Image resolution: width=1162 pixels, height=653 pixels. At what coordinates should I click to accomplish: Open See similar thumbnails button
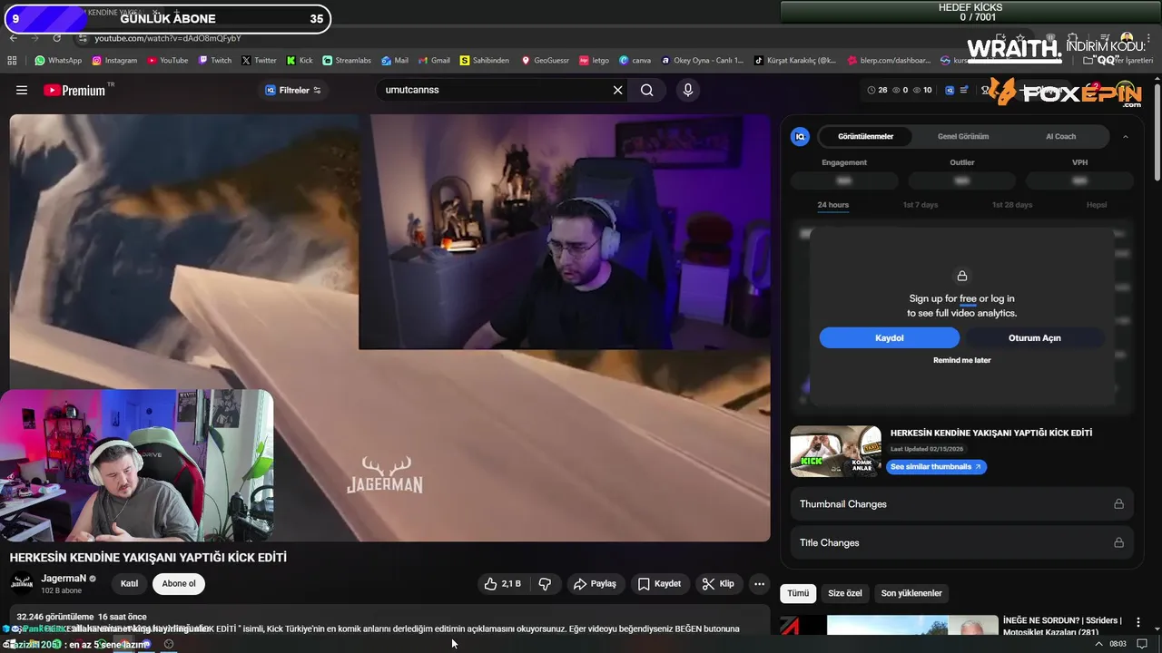936,466
